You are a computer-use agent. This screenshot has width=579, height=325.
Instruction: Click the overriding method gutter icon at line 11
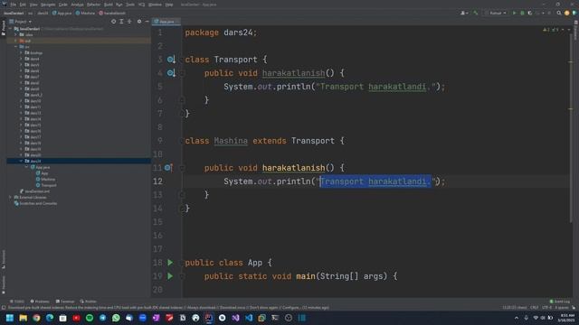click(168, 168)
